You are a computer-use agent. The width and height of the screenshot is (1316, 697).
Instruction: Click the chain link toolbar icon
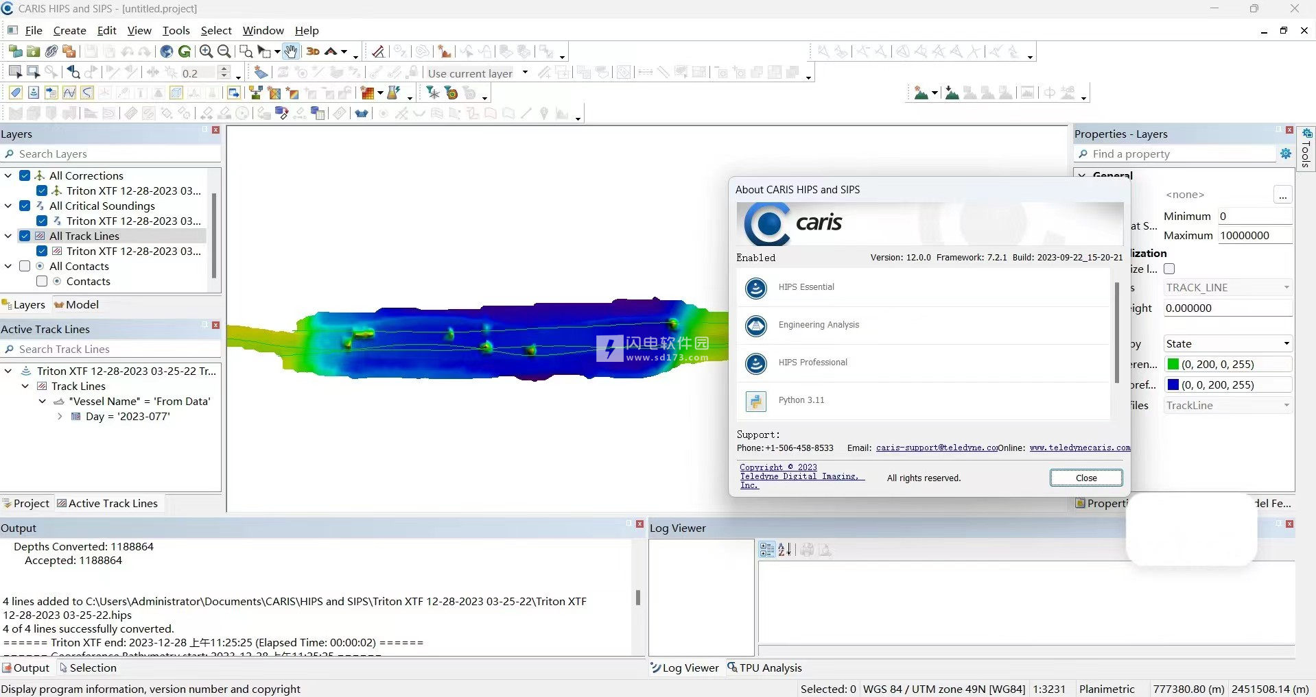pyautogui.click(x=51, y=51)
